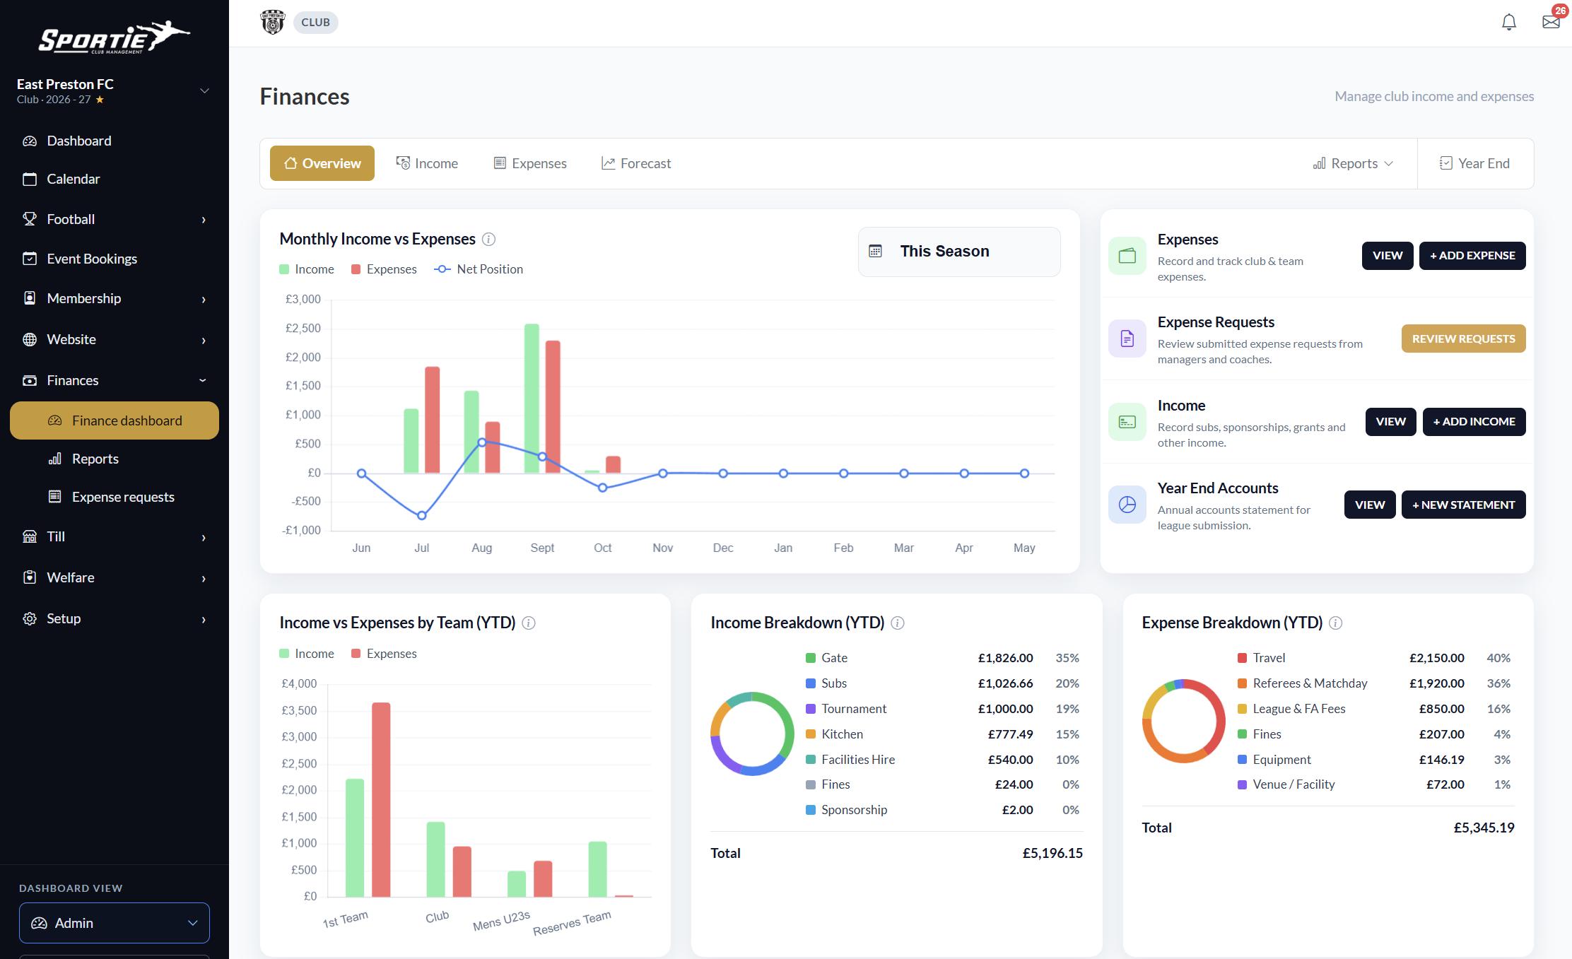
Task: Open the East Preston FC club switcher
Action: coord(115,90)
